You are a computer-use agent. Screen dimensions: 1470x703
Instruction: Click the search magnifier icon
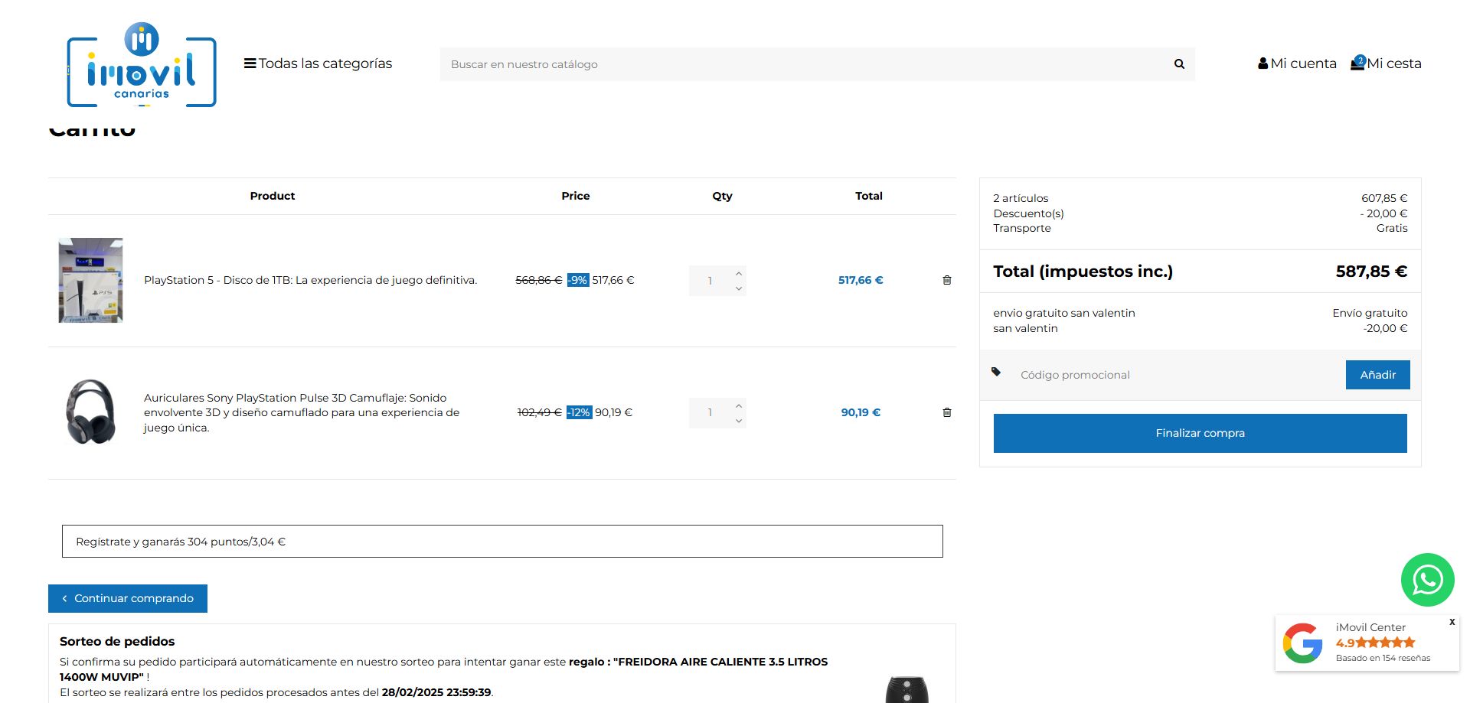1179,64
